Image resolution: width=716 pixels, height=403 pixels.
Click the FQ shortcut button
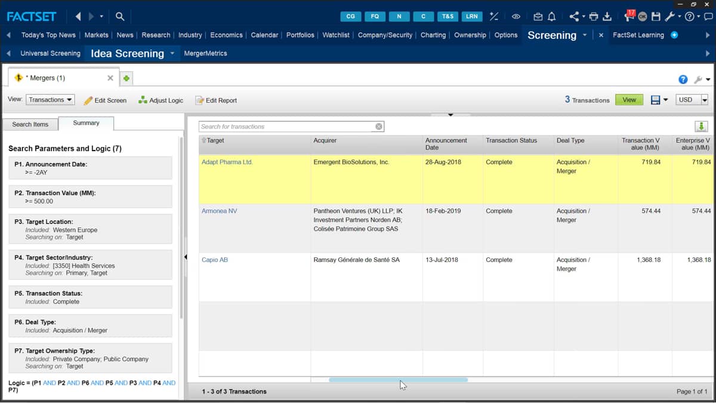375,16
